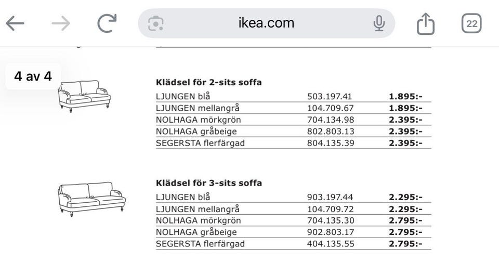Tap the "Klädsel för 3-sits soffa" heading

[209, 183]
